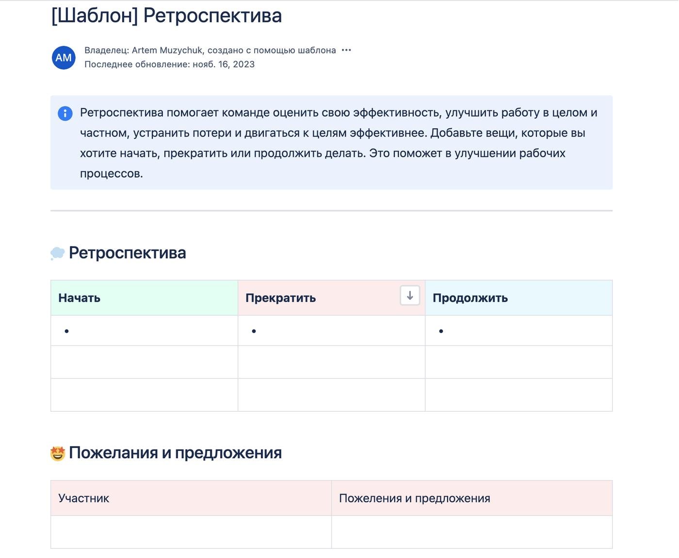
Task: Click the Пожелания и предложения section heading
Action: click(175, 453)
